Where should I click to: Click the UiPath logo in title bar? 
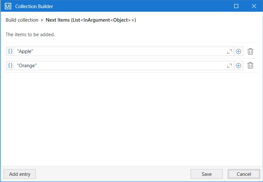point(8,6)
